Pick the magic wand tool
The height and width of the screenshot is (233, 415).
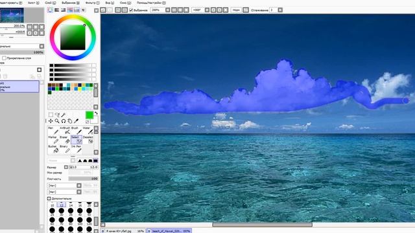coord(64,115)
